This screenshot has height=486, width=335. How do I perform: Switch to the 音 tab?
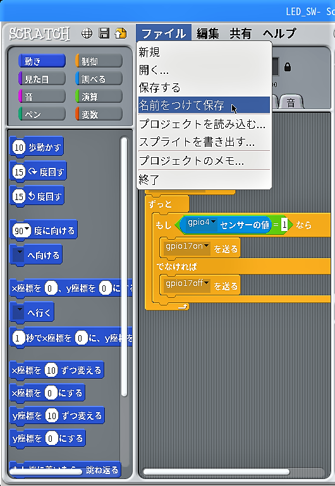pyautogui.click(x=291, y=102)
